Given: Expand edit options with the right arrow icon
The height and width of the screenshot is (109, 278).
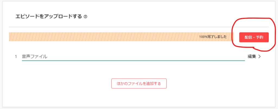Looking at the screenshot, I should click(259, 57).
